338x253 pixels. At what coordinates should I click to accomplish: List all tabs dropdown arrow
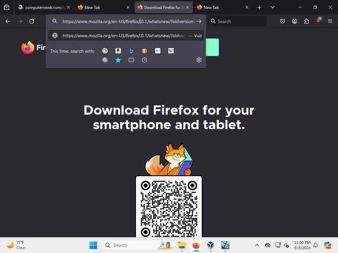[x=272, y=8]
